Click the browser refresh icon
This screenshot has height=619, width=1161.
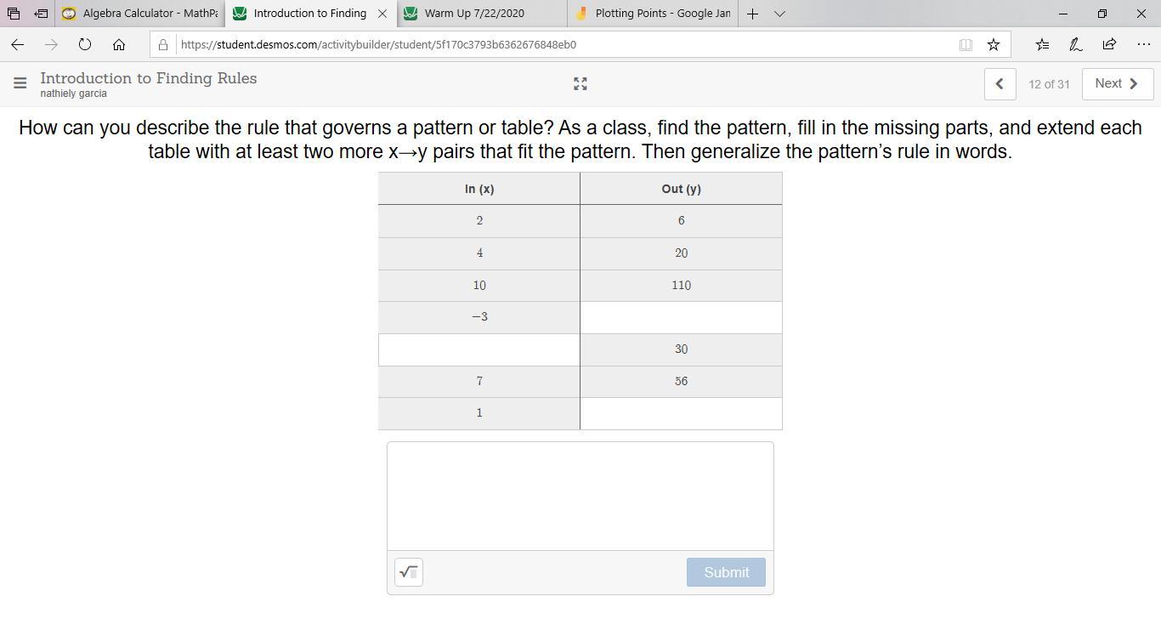pos(85,44)
